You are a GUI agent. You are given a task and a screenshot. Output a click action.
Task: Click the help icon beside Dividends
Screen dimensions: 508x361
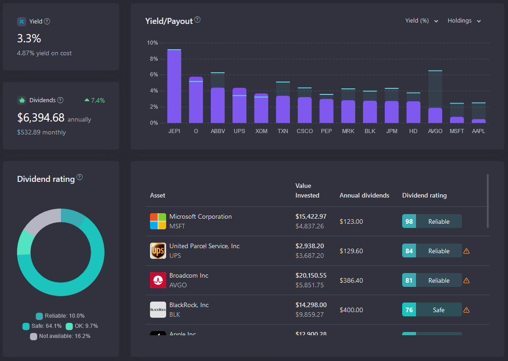60,100
